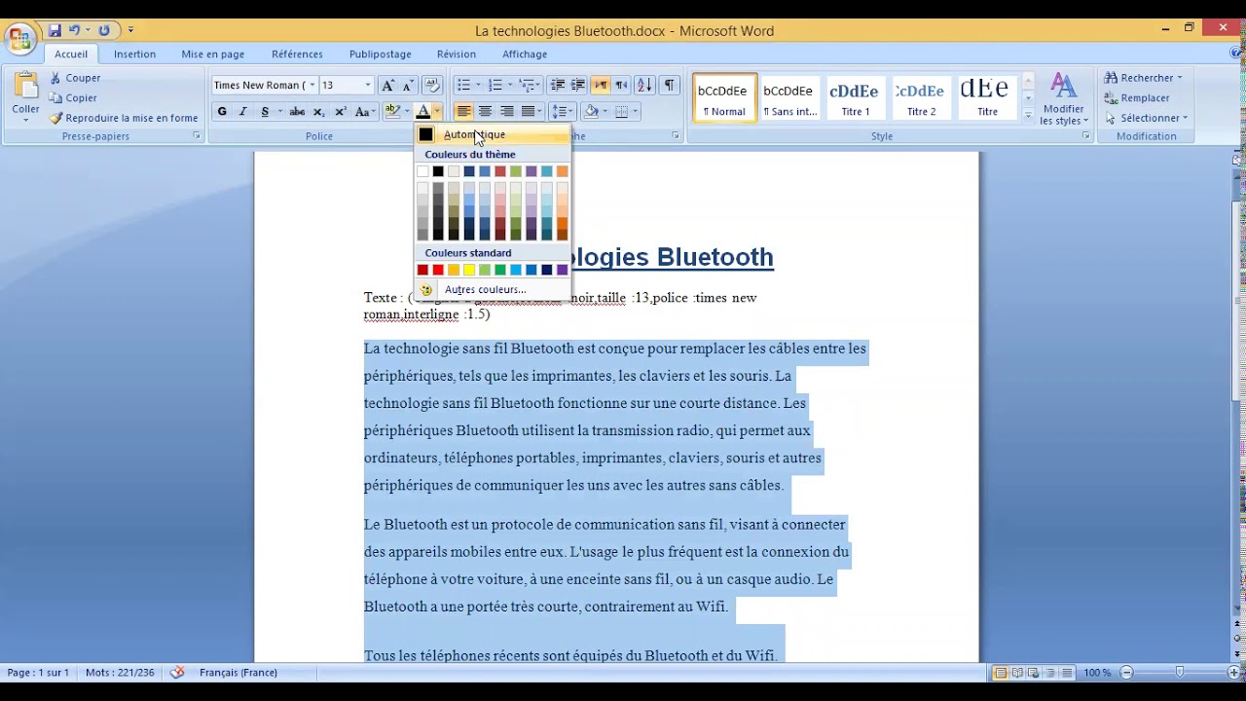Viewport: 1246px width, 701px height.
Task: Open the font name dropdown
Action: [311, 86]
